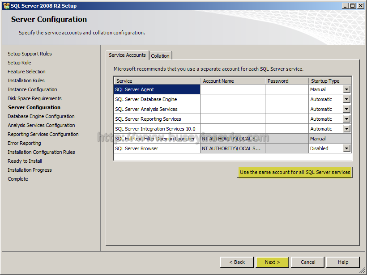This screenshot has height=275, width=367.
Task: Click Account Name field for SQL Server Agent
Action: 233,89
